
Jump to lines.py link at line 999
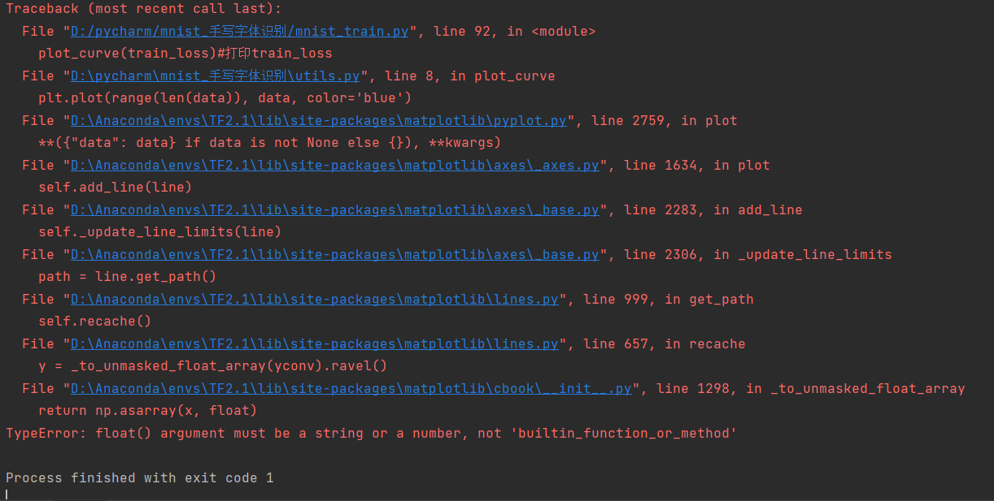314,300
